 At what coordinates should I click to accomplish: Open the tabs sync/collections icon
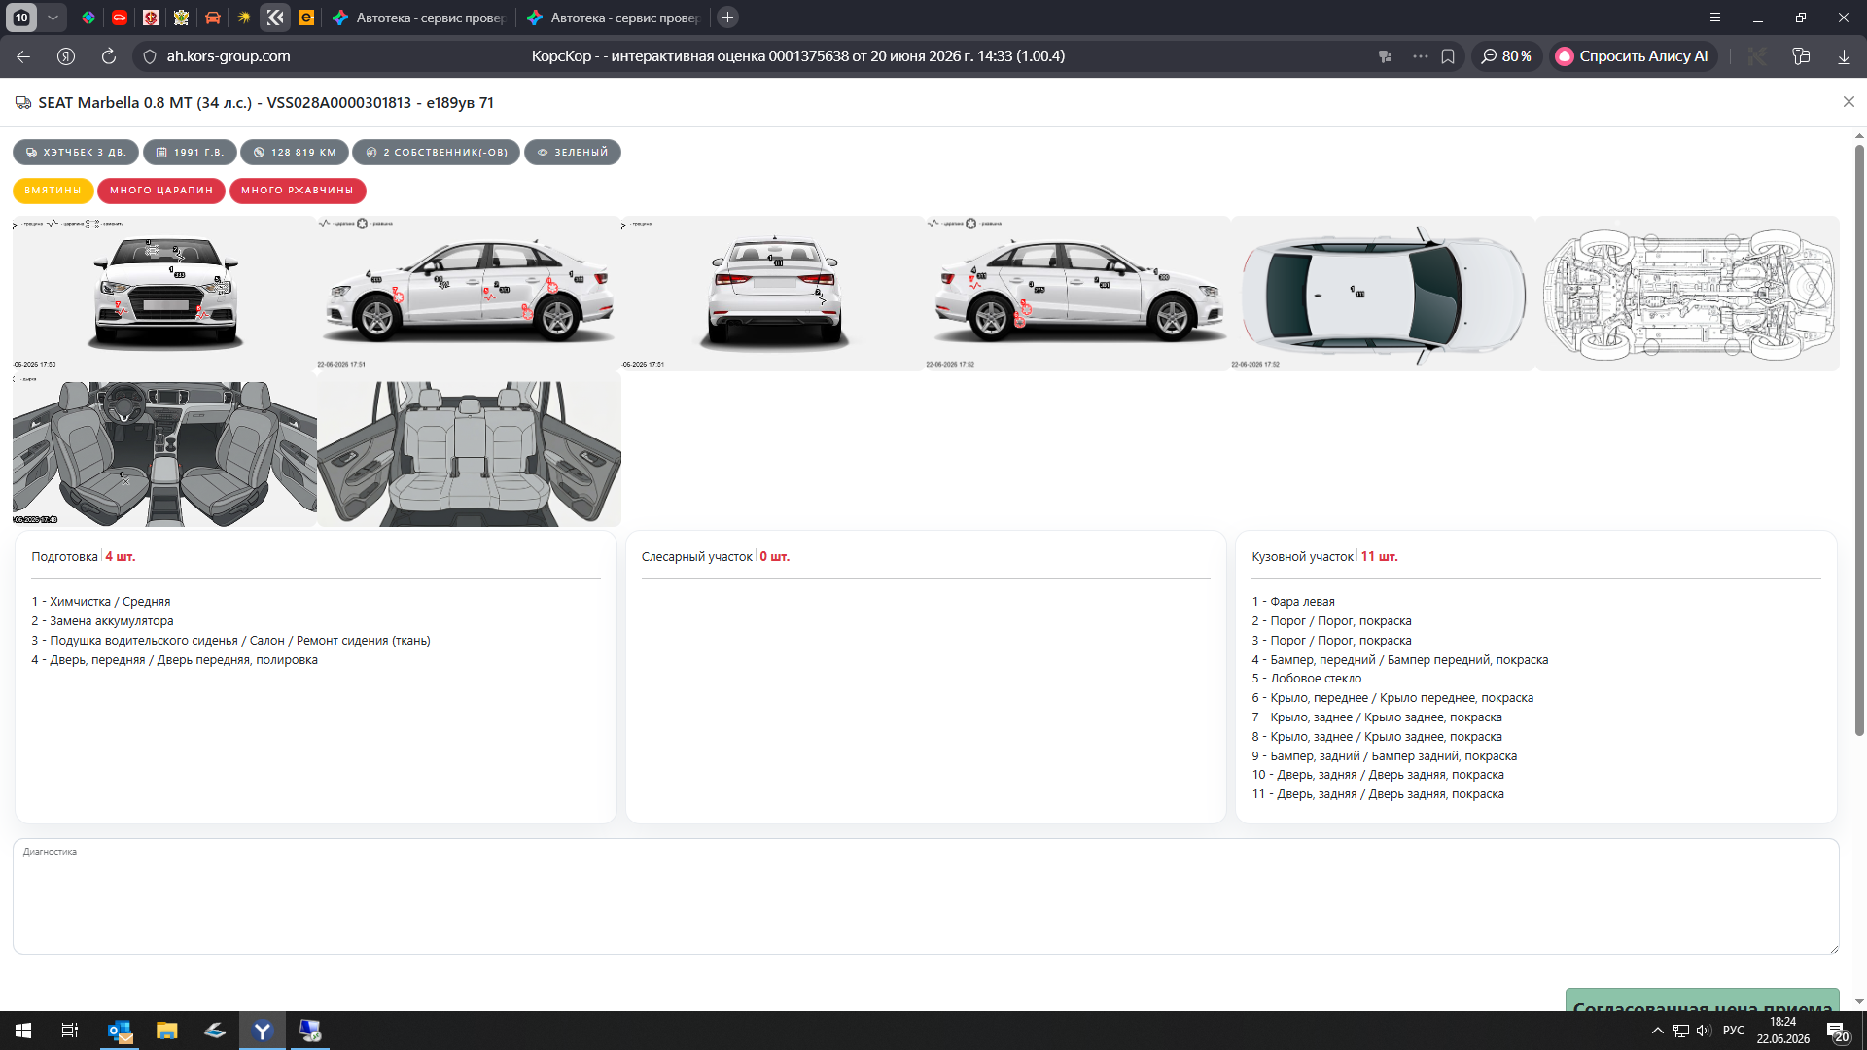tap(1801, 56)
